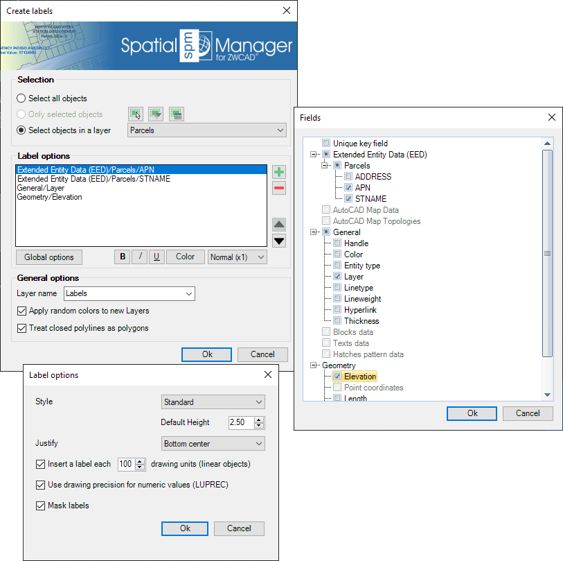This screenshot has height=561, width=563.
Task: Toggle underline label formatting
Action: pyautogui.click(x=157, y=257)
